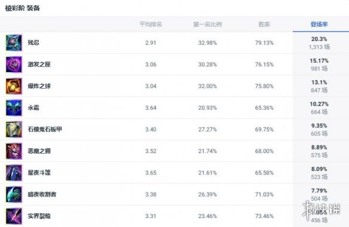Viewport: 349px width, 227px height.
Task: Open the 残忍 item name link
Action: (x=33, y=43)
